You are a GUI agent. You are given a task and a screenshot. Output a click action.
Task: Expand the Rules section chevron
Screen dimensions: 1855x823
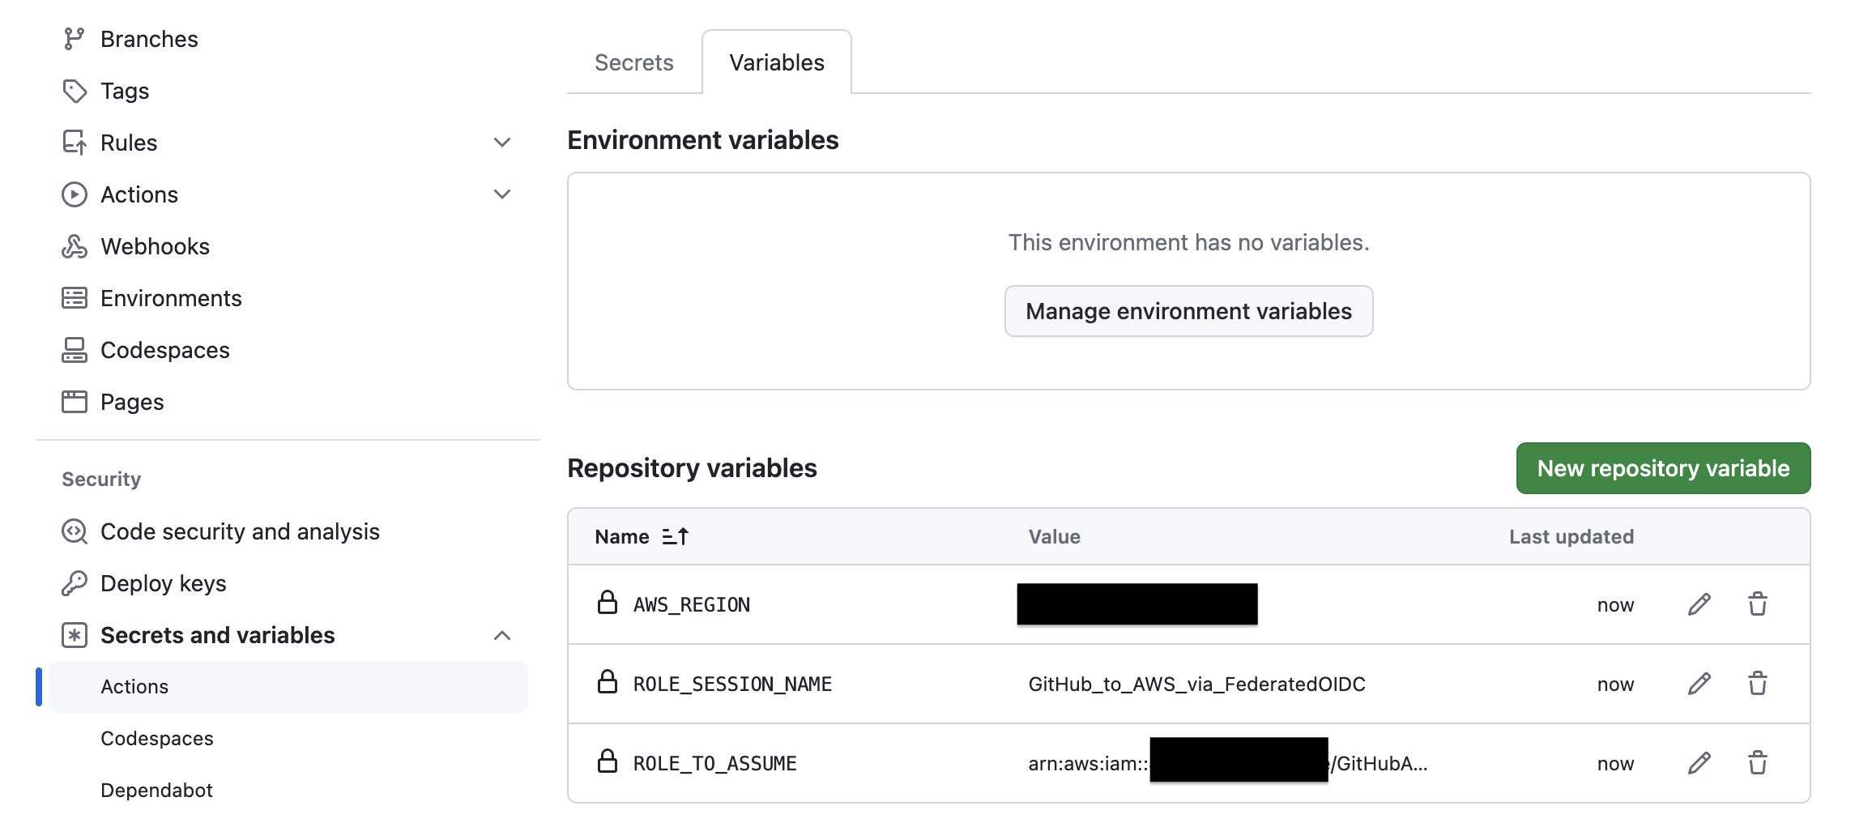pyautogui.click(x=502, y=142)
